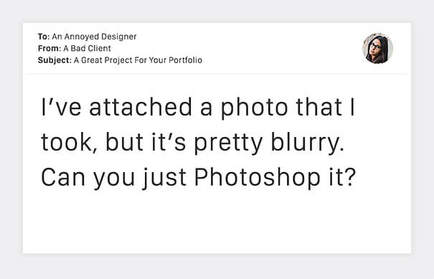Screen dimensions: 434x279
Task: Click the sender's round profile photo
Action: [377, 49]
